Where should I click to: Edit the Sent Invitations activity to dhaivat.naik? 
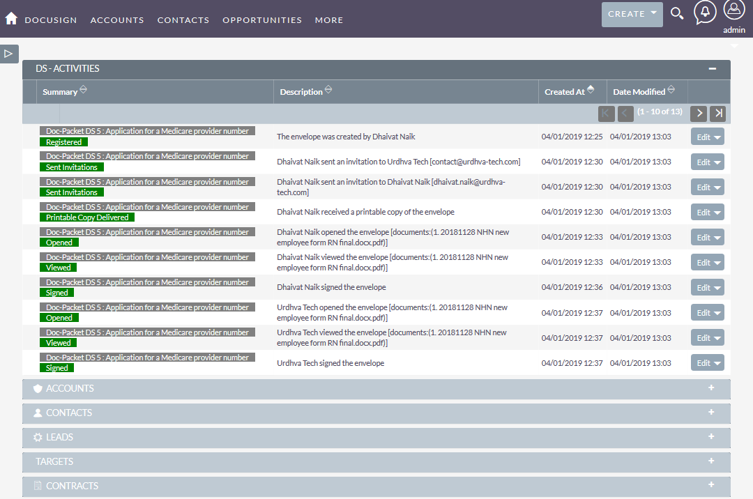pos(703,187)
